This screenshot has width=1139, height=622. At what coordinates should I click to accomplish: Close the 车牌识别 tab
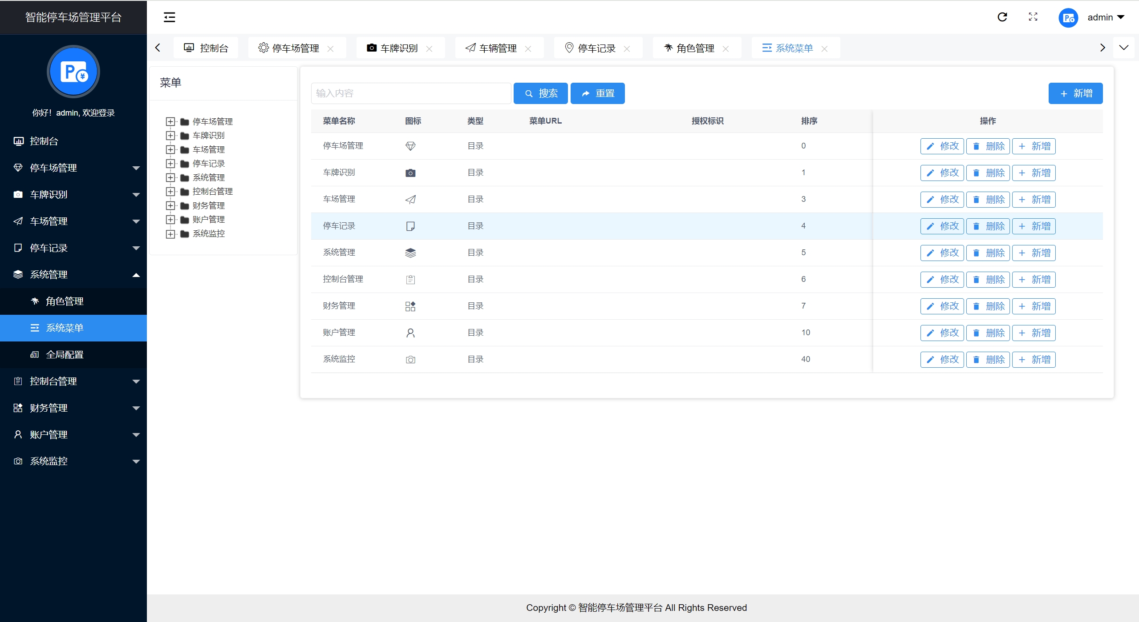(429, 49)
